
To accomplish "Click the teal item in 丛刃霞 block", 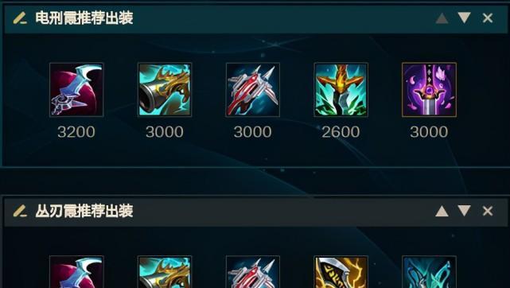I will click(429, 272).
